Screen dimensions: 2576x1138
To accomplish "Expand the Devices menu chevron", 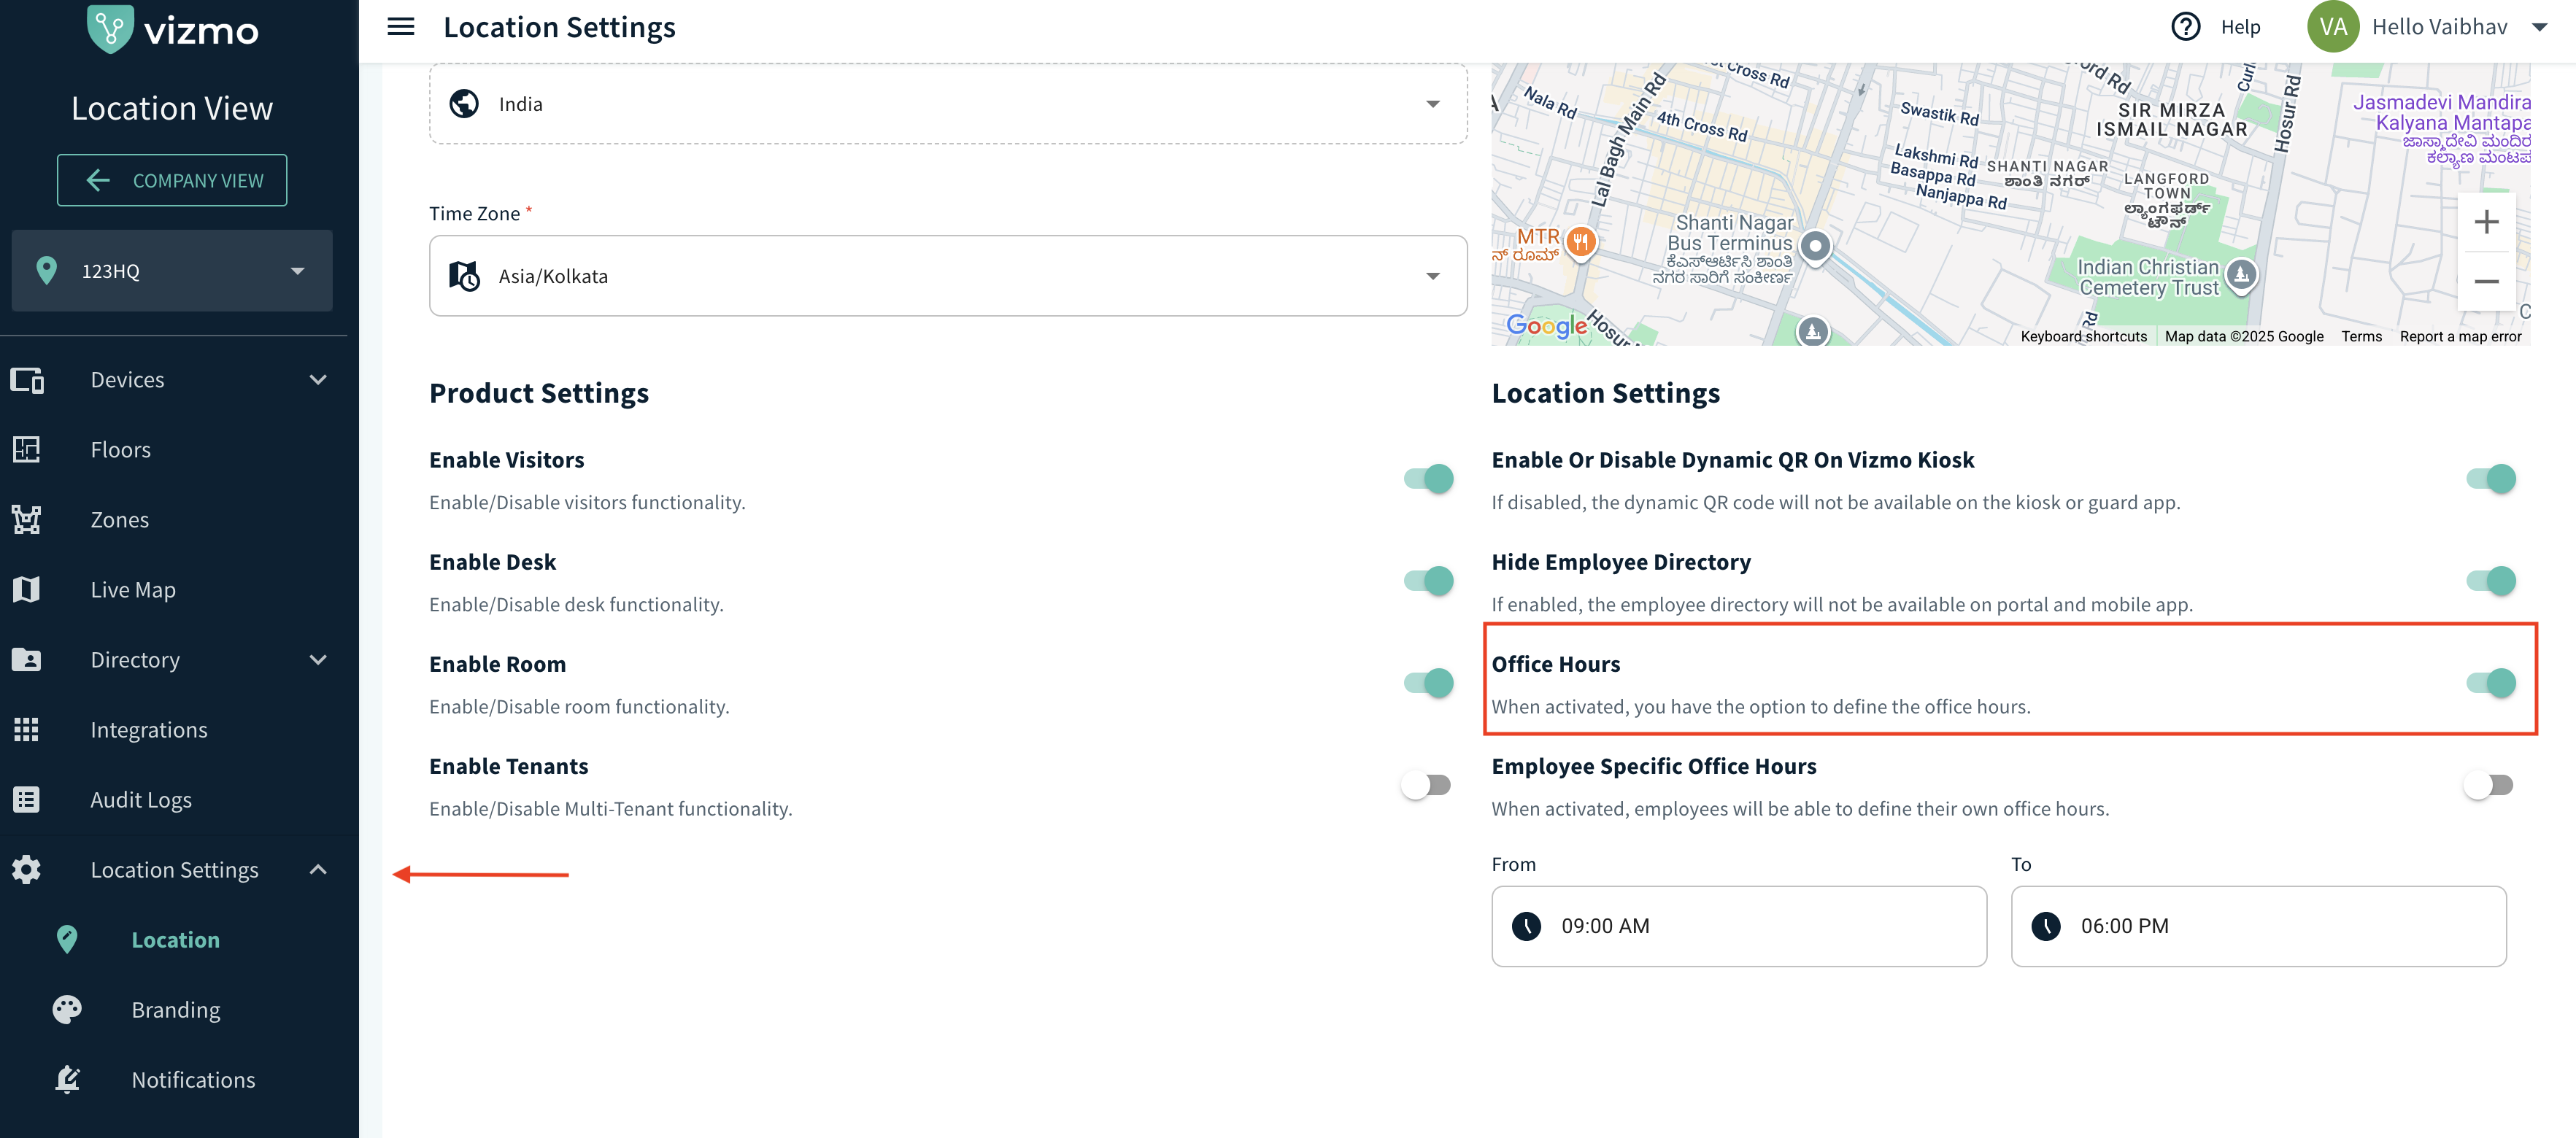I will pyautogui.click(x=318, y=380).
